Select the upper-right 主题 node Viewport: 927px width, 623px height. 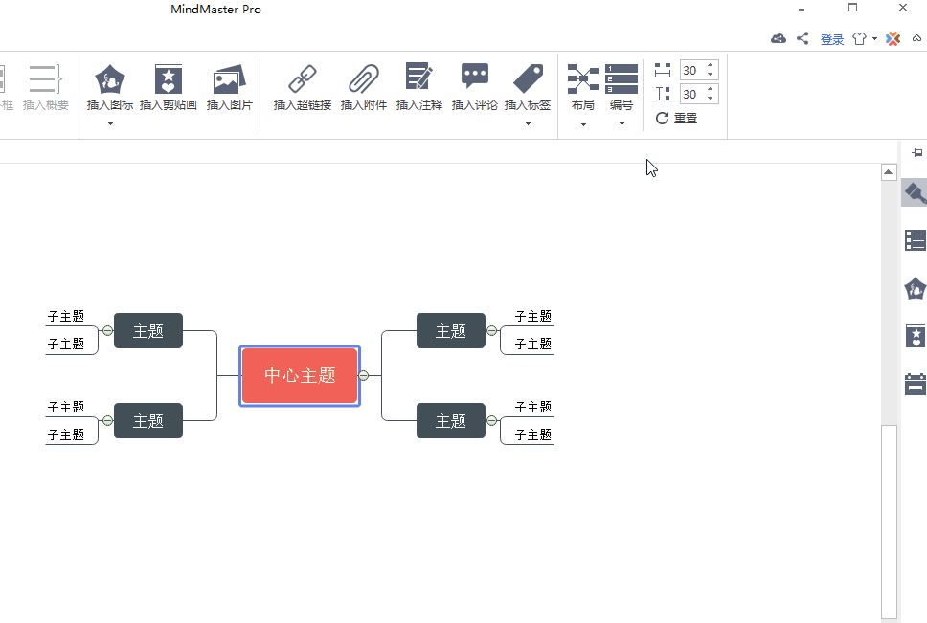click(451, 331)
